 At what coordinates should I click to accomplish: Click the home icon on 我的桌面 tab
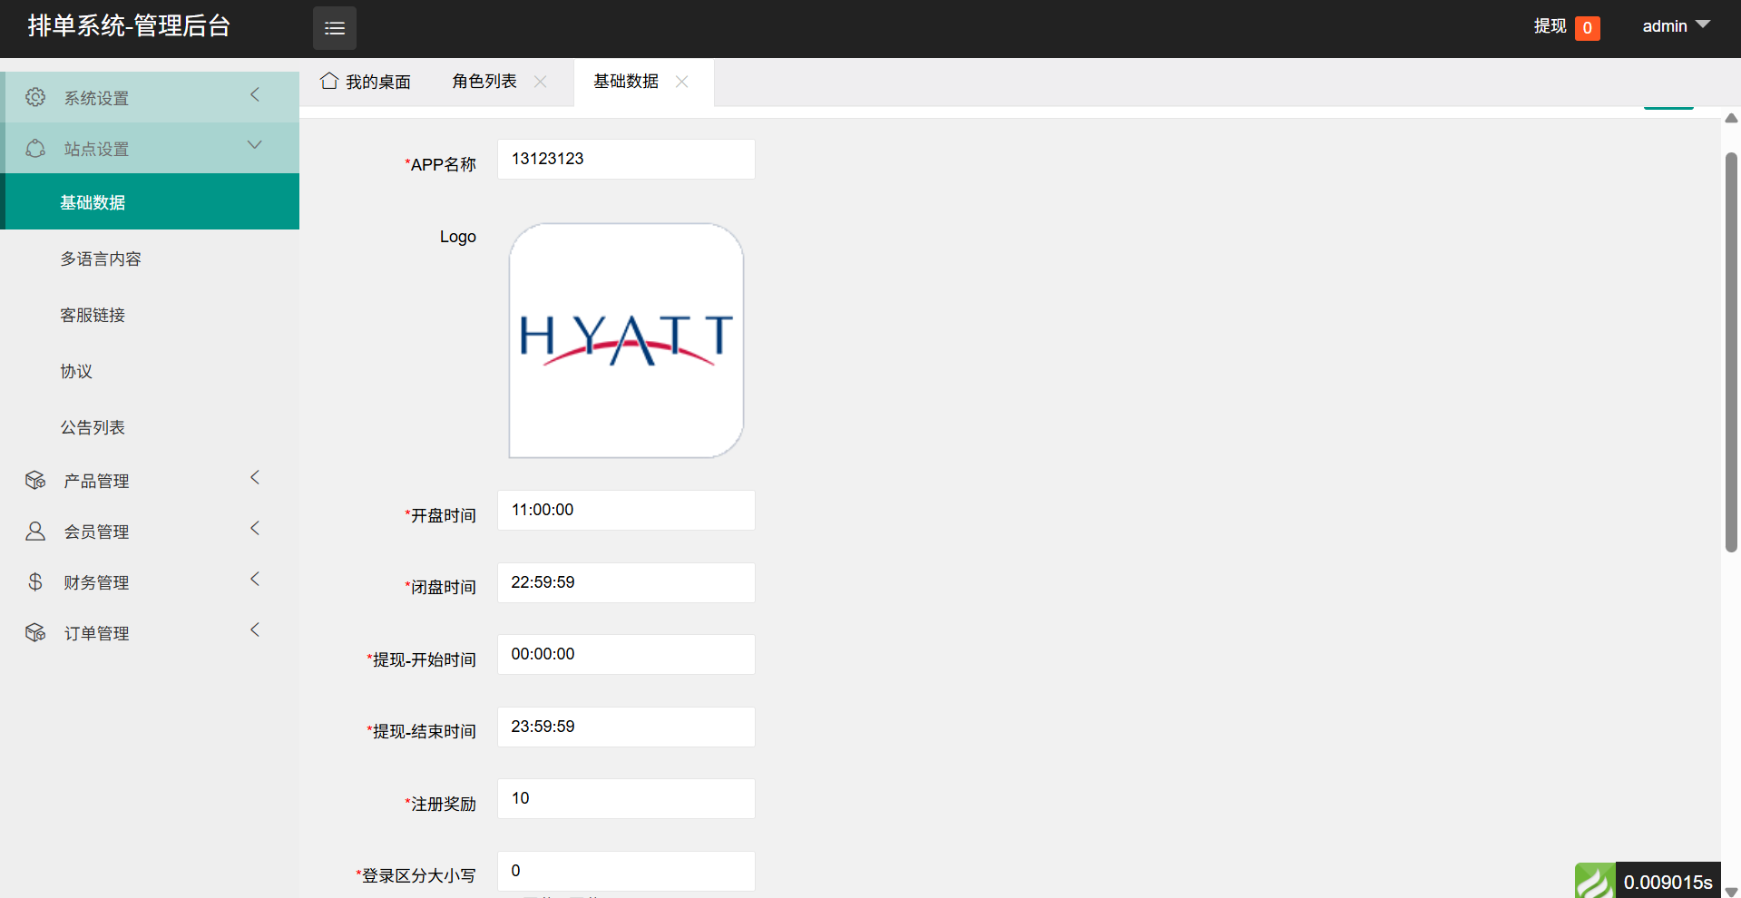point(329,81)
